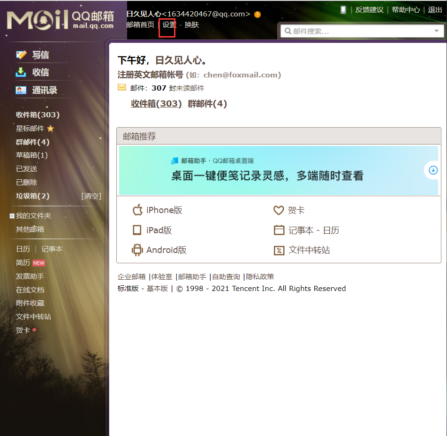Click the search magnifier icon
Screen dimensions: 447x436
coord(288,31)
